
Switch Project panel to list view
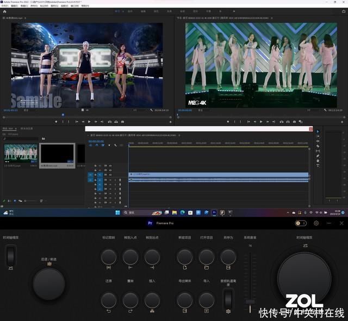pyautogui.click(x=9, y=201)
